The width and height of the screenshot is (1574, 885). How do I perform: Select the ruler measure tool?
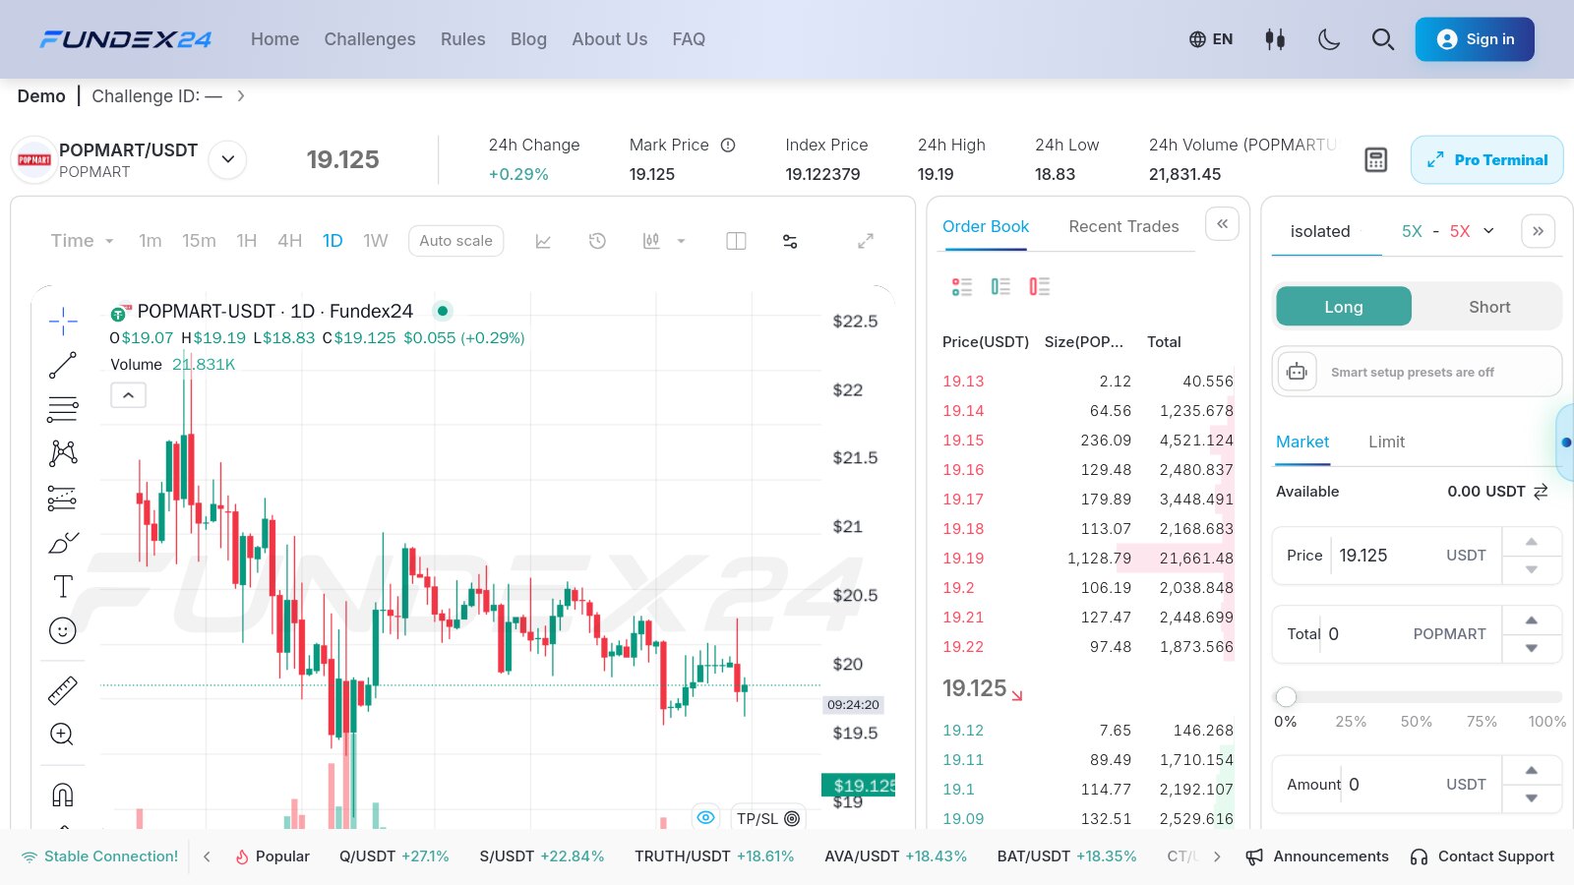pyautogui.click(x=63, y=690)
